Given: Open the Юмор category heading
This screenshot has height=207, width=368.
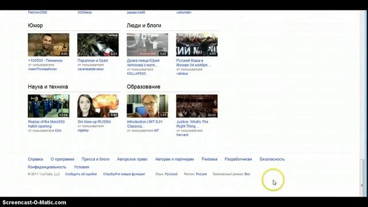Looking at the screenshot, I should [x=35, y=25].
